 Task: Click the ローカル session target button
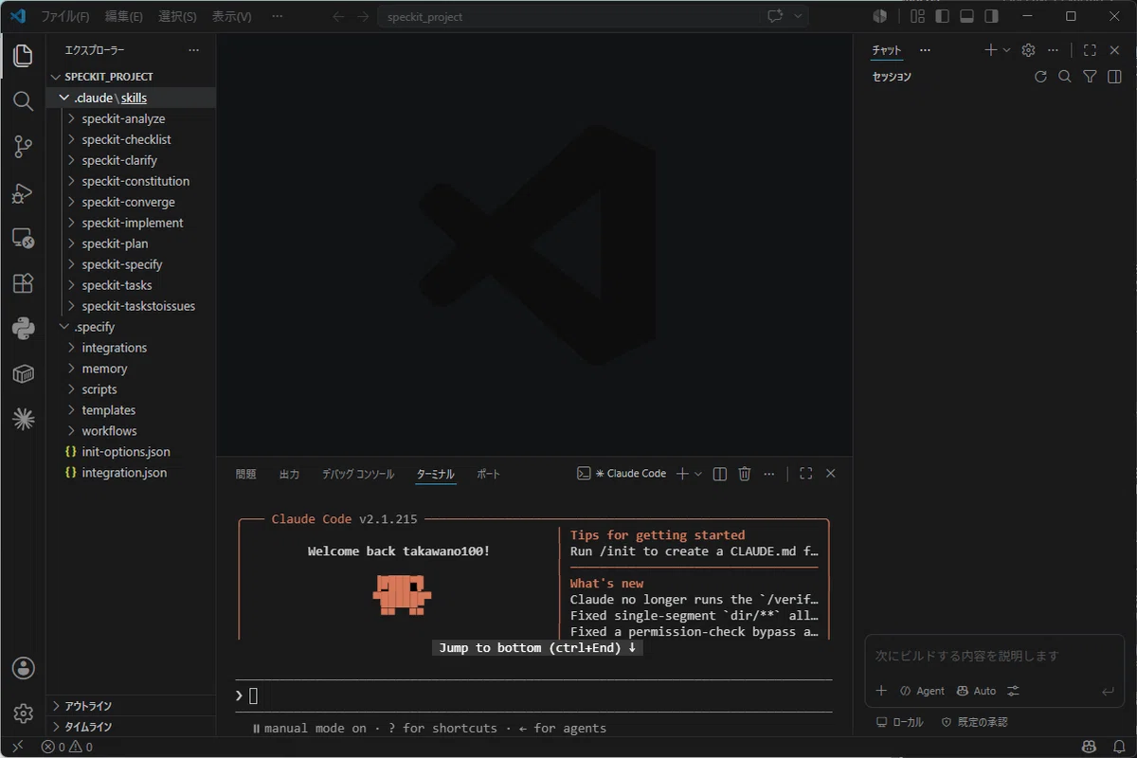click(x=899, y=722)
